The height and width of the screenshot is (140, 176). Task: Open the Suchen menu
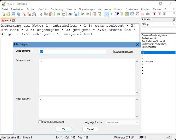pos(31,9)
